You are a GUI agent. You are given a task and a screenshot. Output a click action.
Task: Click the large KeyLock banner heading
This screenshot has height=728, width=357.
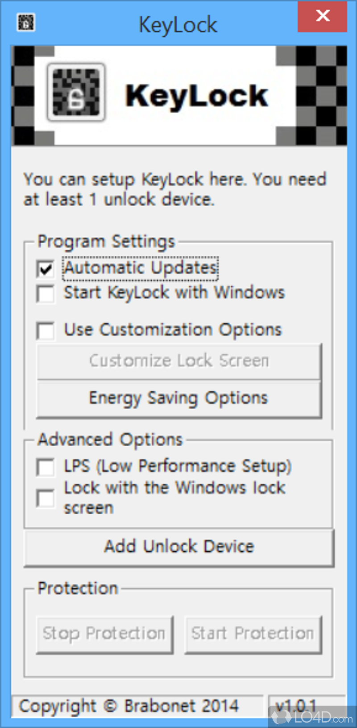tap(196, 96)
